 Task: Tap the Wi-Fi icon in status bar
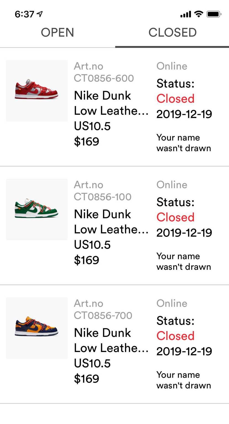coord(198,14)
